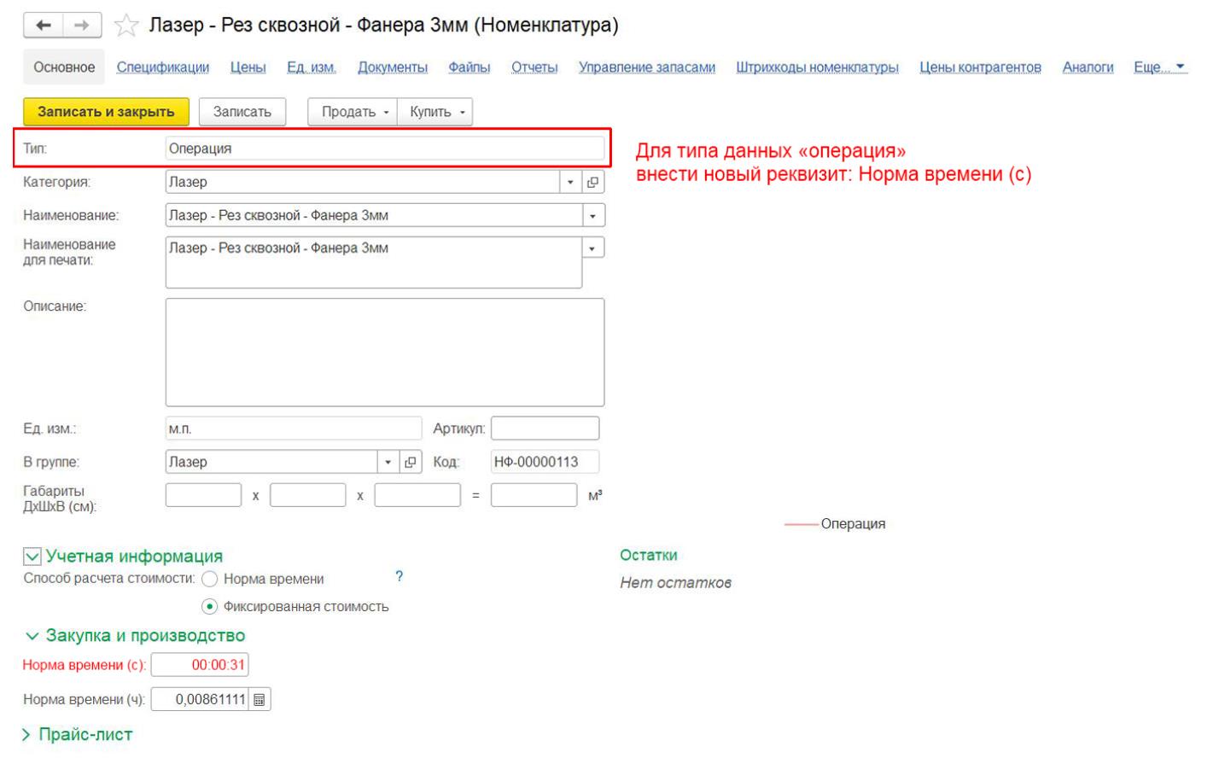Select Норма времени radio button
The width and height of the screenshot is (1213, 764).
coord(209,580)
